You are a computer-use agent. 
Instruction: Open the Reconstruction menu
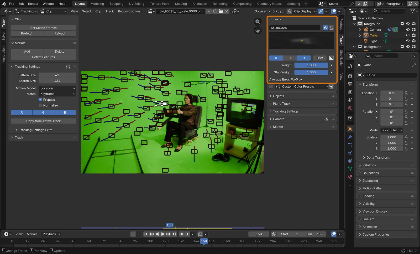[x=129, y=11]
